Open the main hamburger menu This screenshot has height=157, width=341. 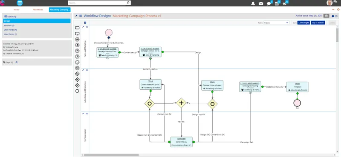coord(20,3)
